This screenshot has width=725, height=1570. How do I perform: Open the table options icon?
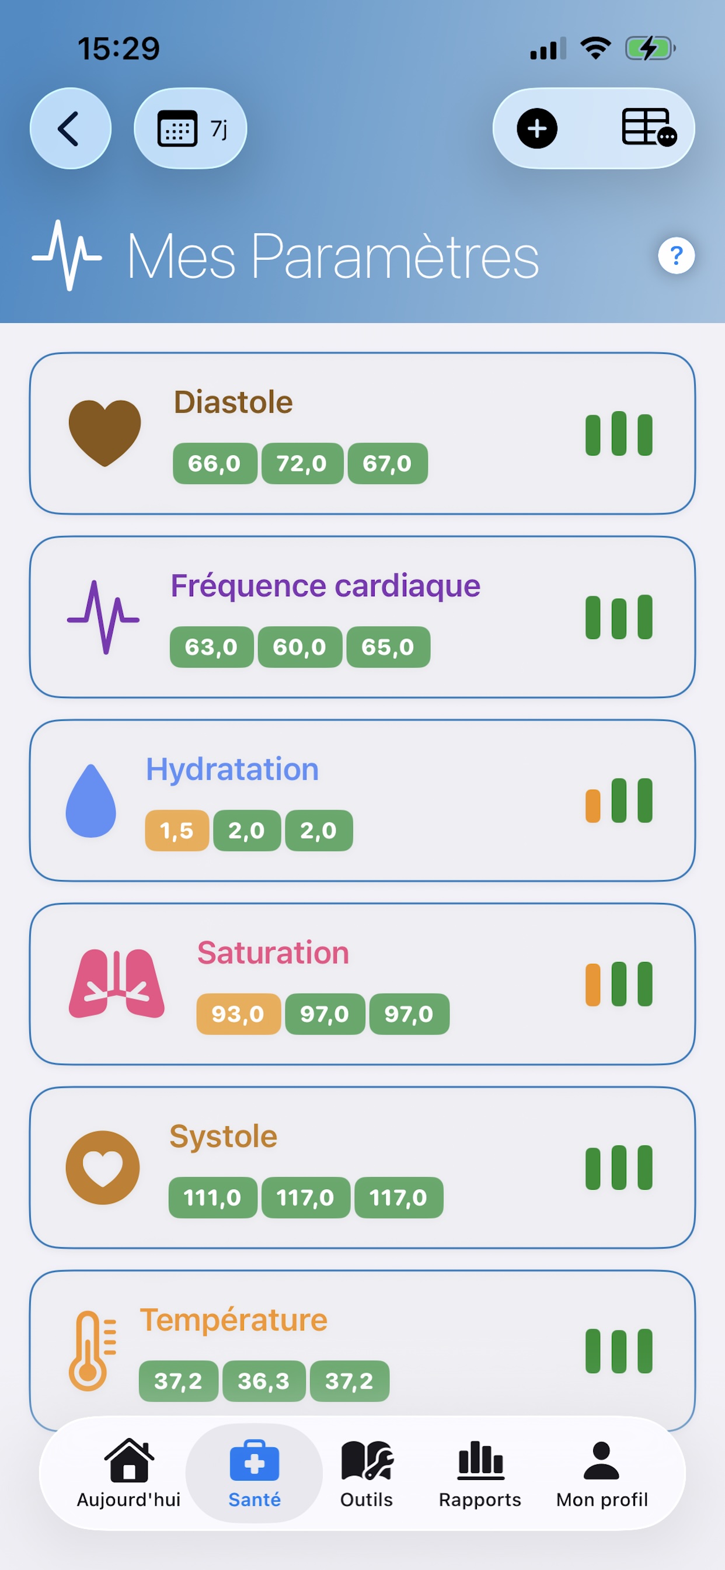click(648, 128)
